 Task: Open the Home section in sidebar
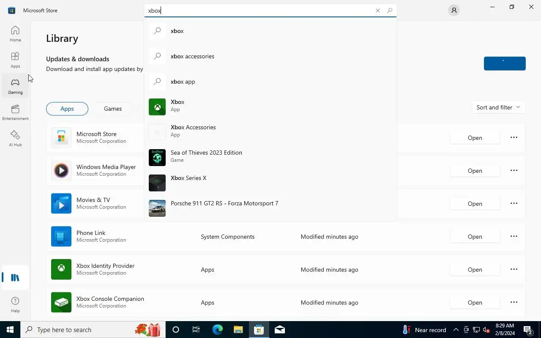(15, 34)
